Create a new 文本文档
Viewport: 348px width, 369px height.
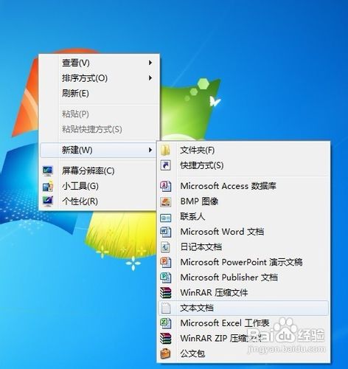(x=243, y=308)
